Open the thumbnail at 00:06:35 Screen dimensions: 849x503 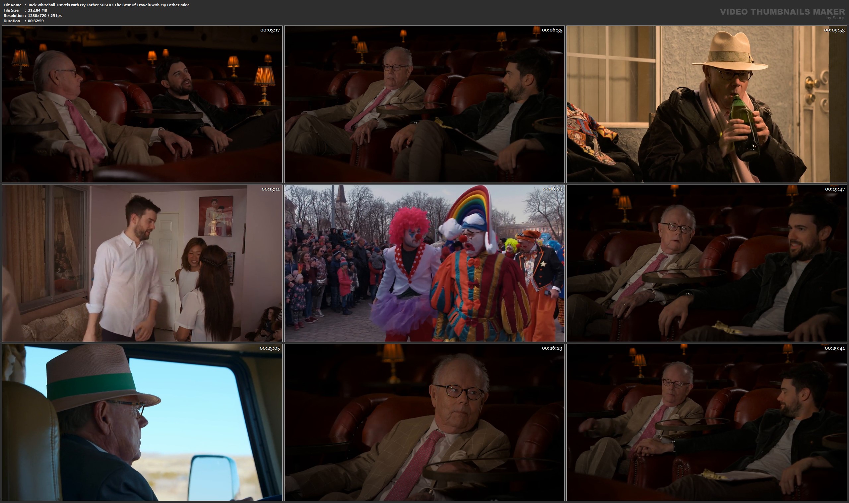coord(424,104)
